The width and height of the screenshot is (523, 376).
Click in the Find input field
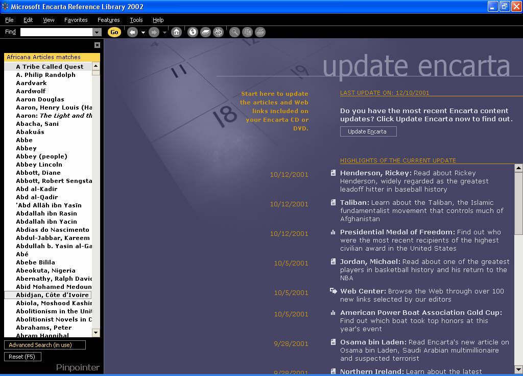56,32
